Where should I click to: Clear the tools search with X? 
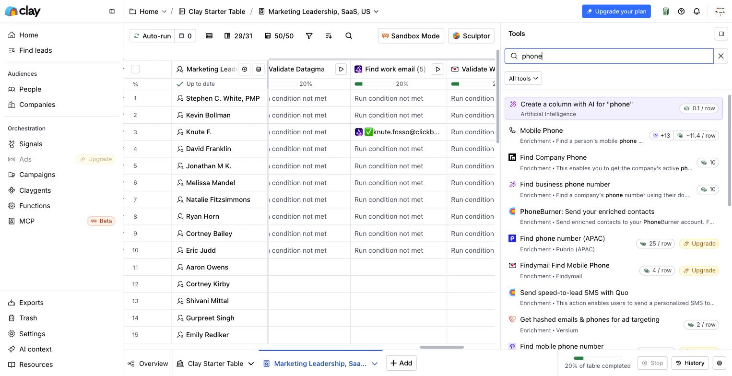[720, 56]
